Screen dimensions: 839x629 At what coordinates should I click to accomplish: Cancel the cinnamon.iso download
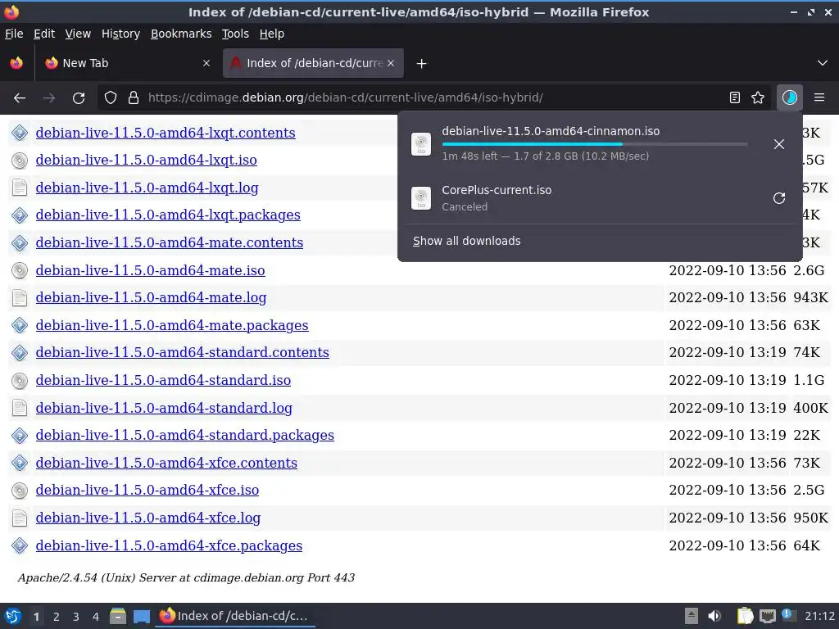point(779,144)
